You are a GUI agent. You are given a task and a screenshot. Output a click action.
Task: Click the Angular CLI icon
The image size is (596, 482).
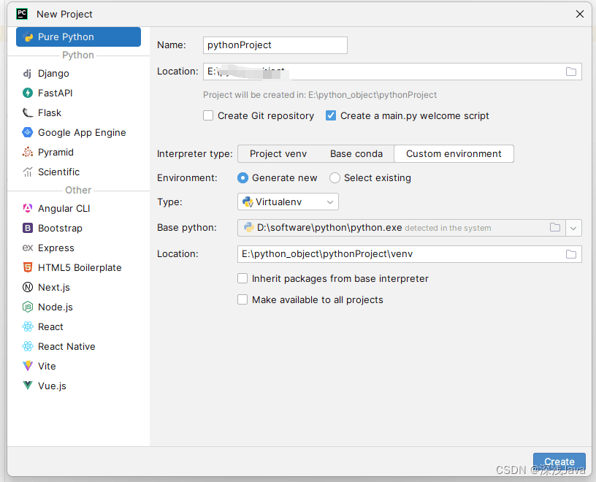28,208
